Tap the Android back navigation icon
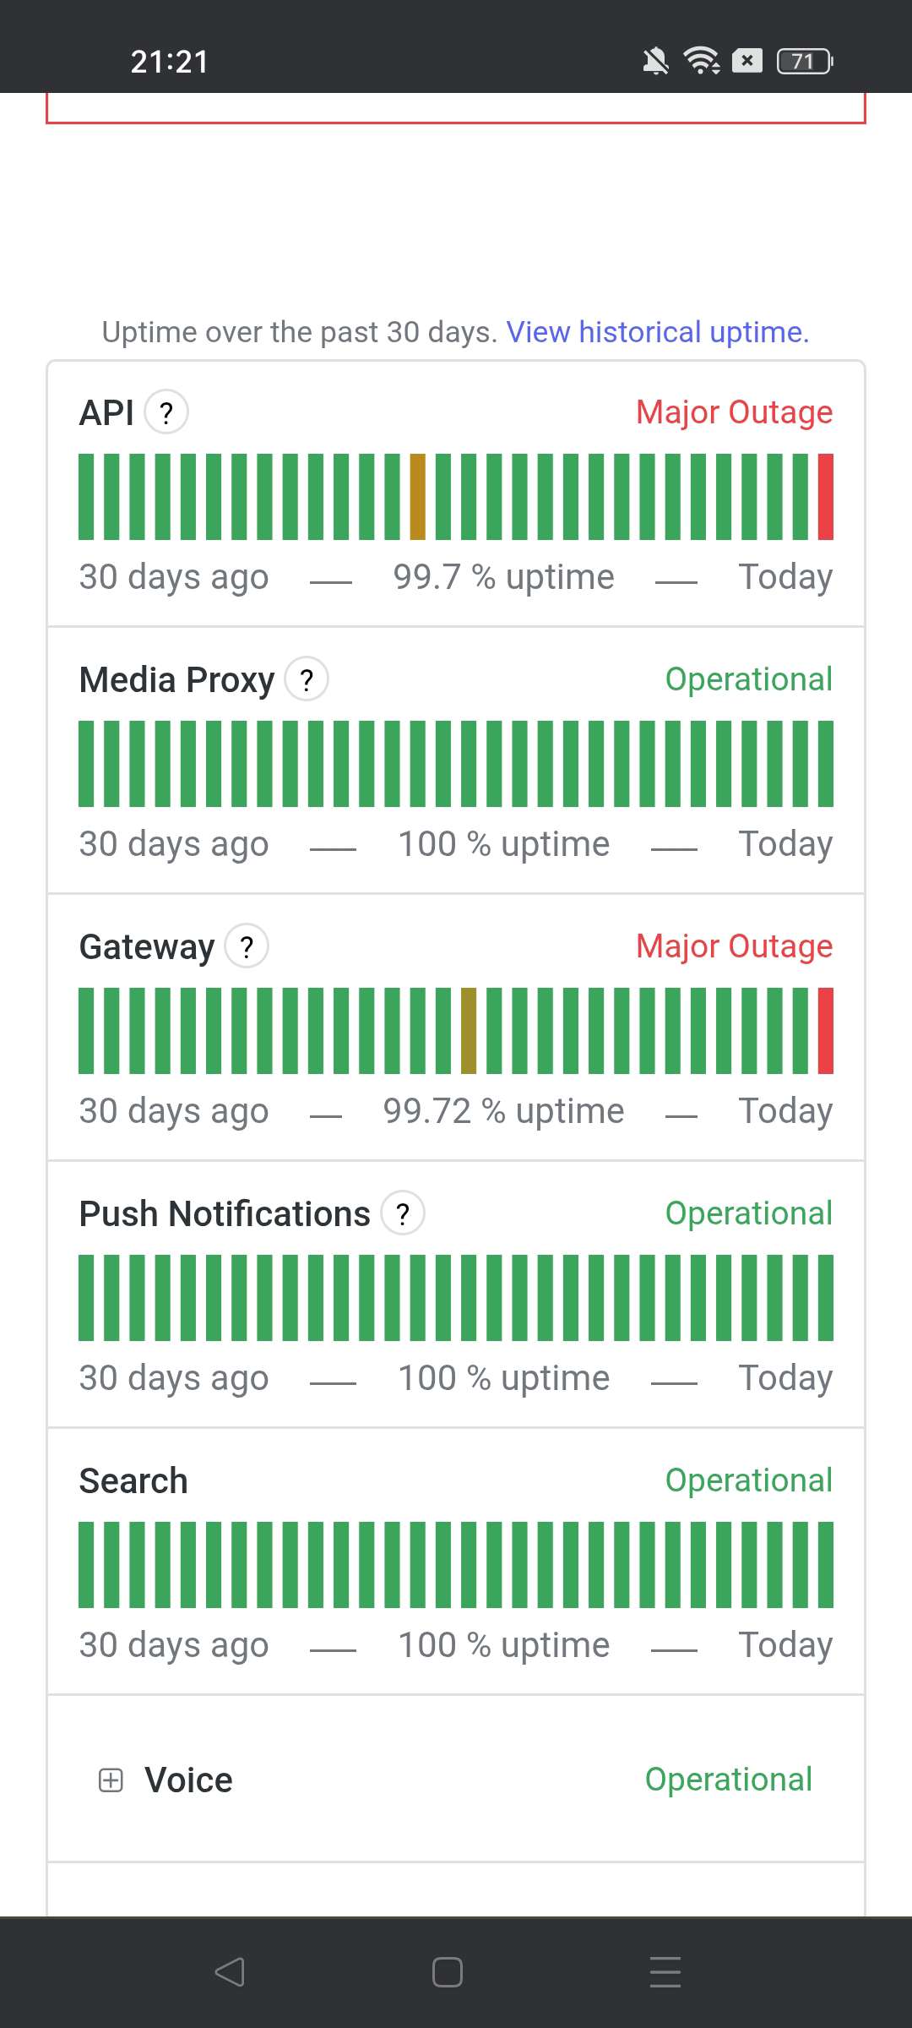Image resolution: width=912 pixels, height=2028 pixels. pos(230,1972)
